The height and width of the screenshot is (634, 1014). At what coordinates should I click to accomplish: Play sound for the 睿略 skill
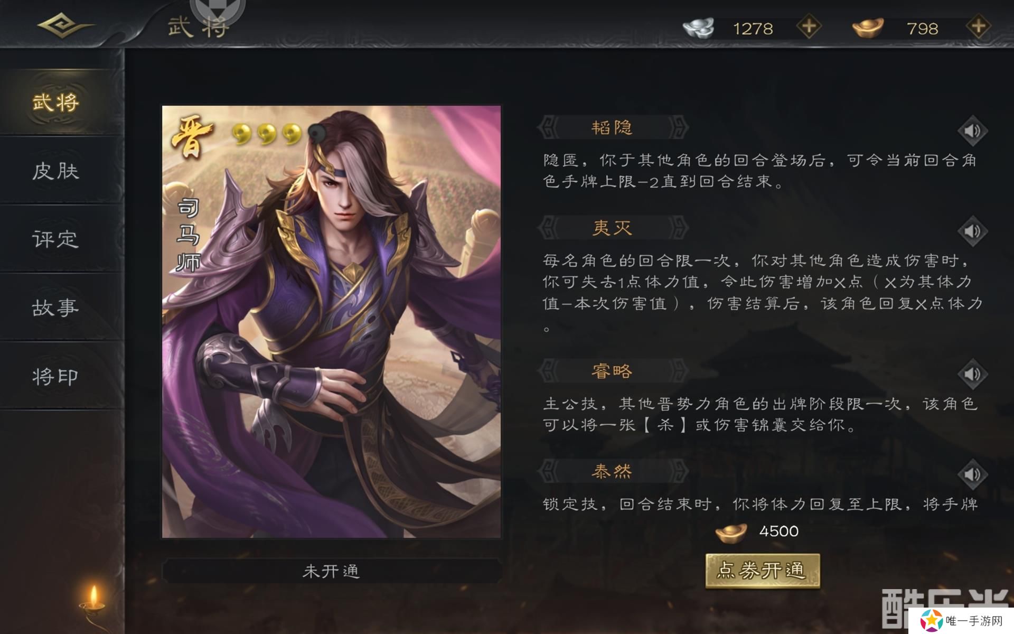[972, 374]
